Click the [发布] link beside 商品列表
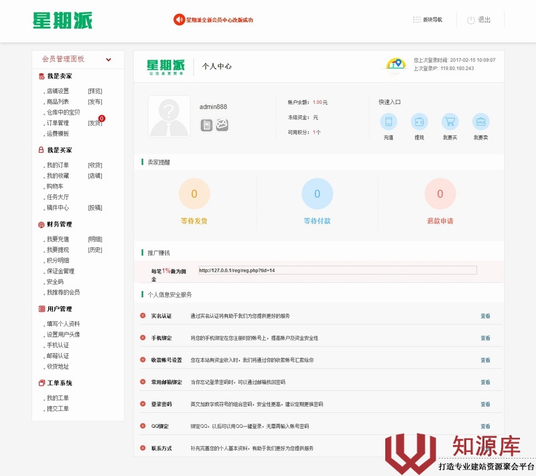 [95, 101]
